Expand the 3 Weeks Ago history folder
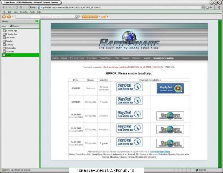The image size is (223, 173). tap(4, 31)
